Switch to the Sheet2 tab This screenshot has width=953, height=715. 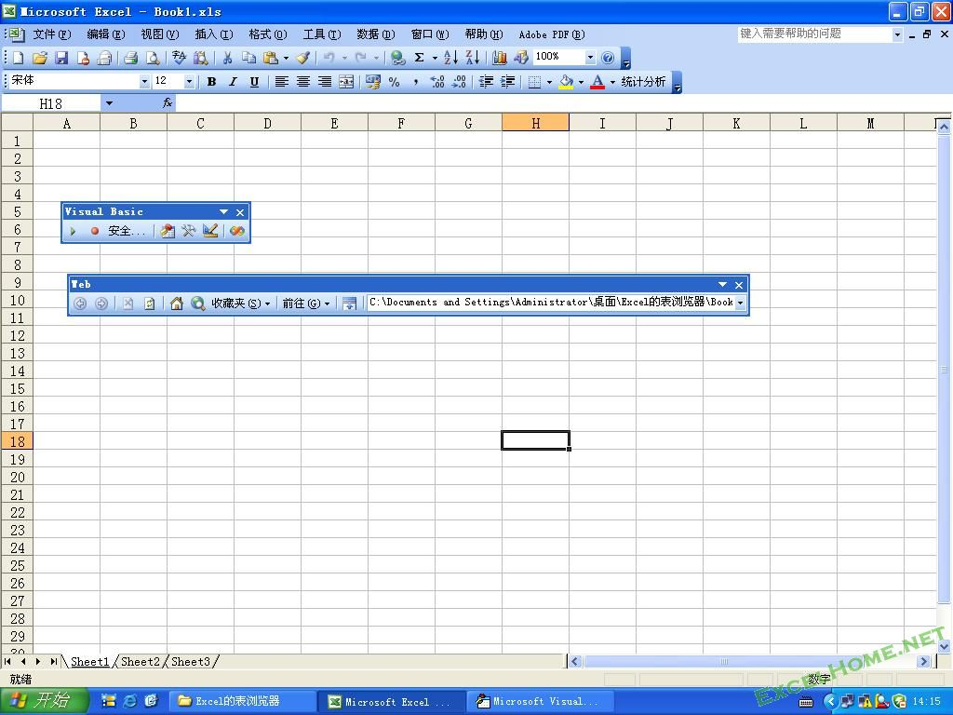point(141,662)
